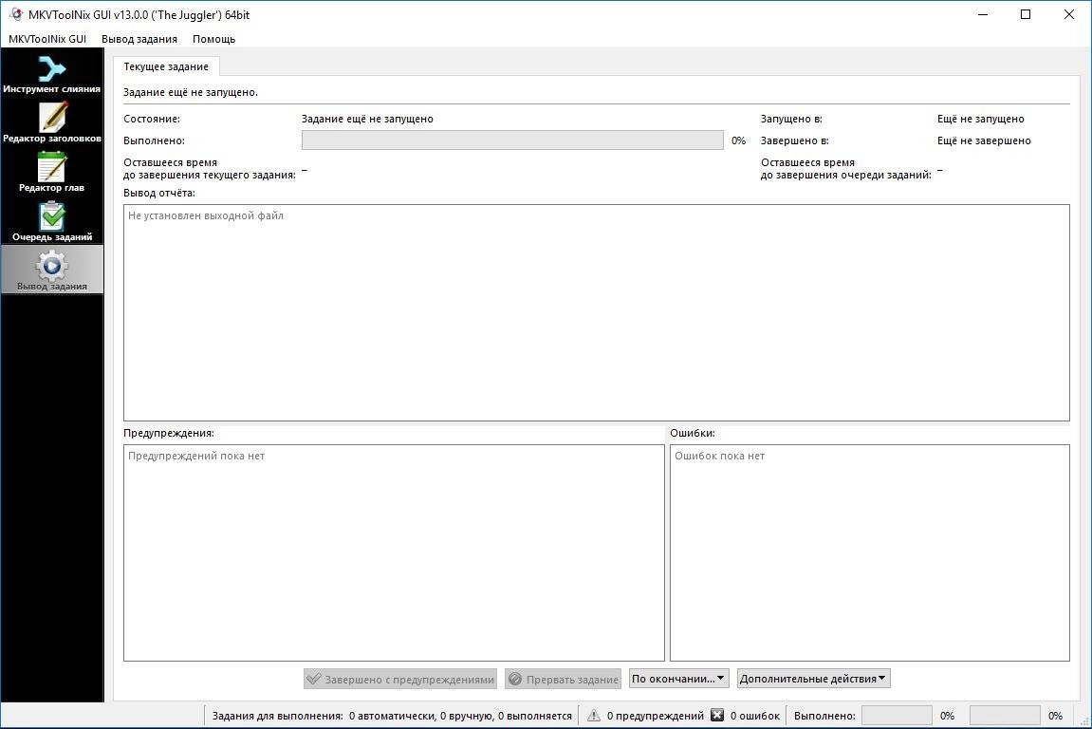The width and height of the screenshot is (1092, 729).
Task: Click the 'Ещё не завершено' value
Action: point(984,140)
